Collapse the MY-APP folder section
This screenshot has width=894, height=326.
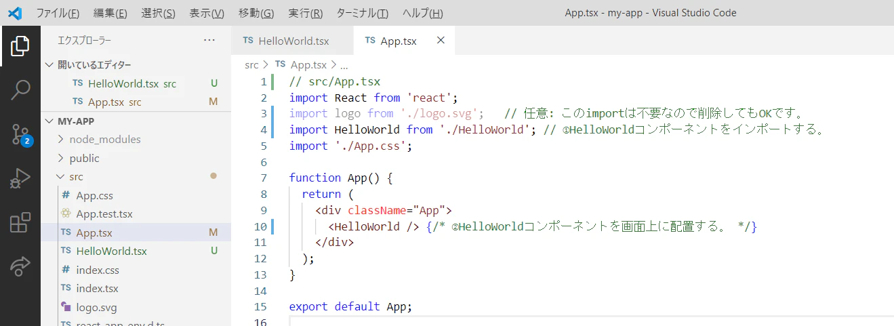136,121
